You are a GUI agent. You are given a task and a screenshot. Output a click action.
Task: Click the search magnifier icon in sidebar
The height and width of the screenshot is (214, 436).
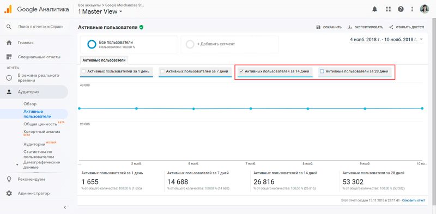[9, 27]
